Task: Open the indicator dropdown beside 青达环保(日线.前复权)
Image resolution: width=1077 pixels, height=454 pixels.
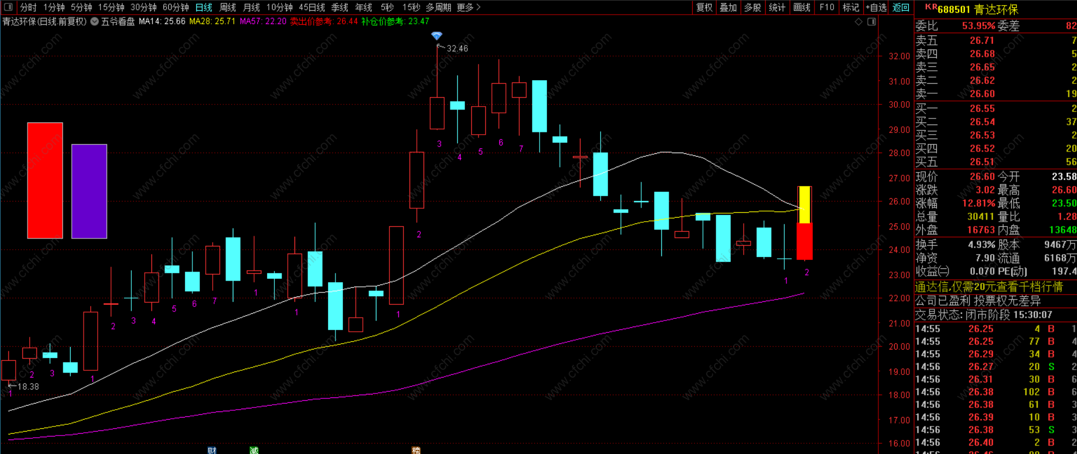Action: point(95,22)
